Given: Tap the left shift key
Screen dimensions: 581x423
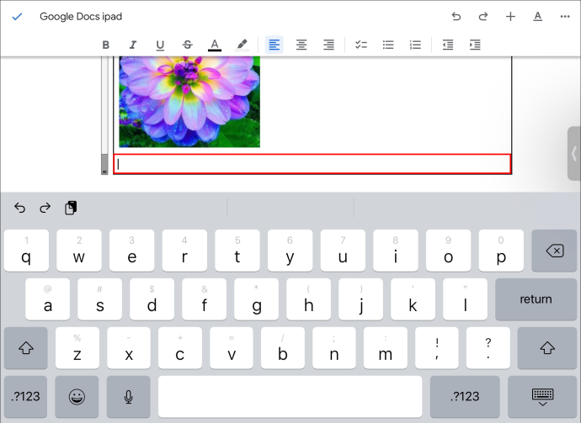Looking at the screenshot, I should pyautogui.click(x=26, y=348).
